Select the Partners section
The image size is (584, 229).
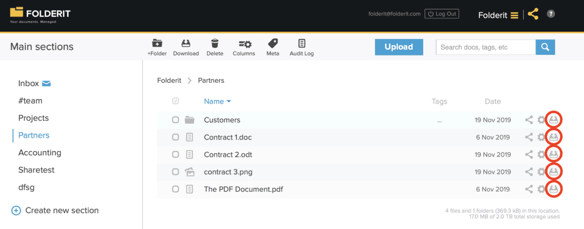coord(34,135)
